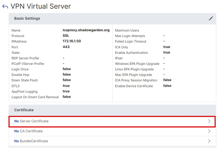Open the No CA Certificate link
Screen dimensions: 217x148
coord(28,131)
